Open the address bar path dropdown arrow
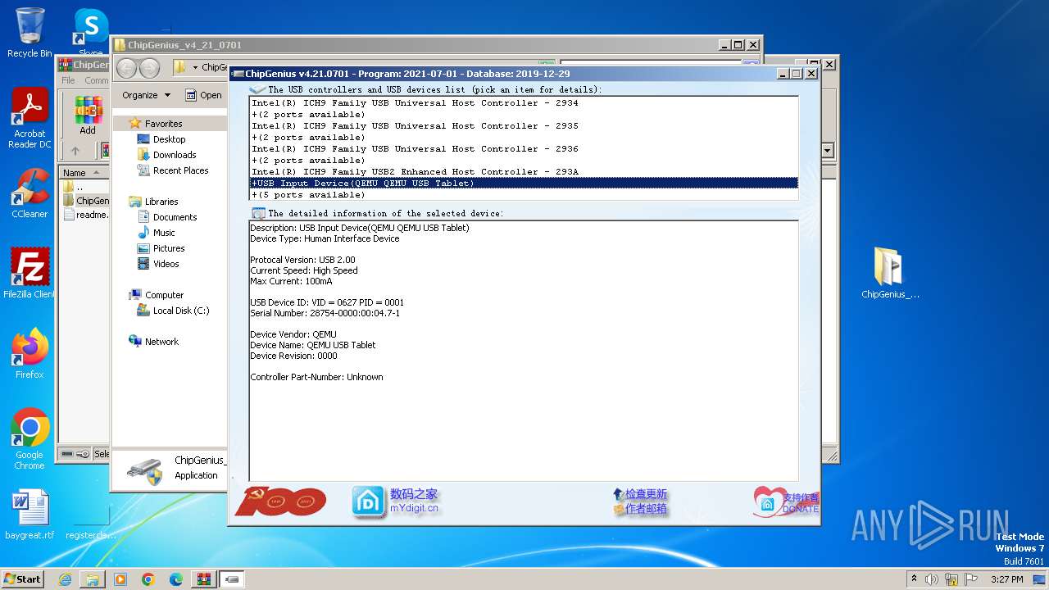Image resolution: width=1049 pixels, height=590 pixels. point(195,67)
